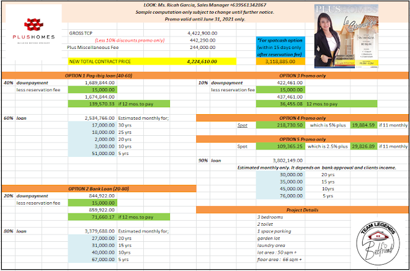Select the 'Estimated monthly only. It depends' note
Screen dimensions: 410x271
click(x=316, y=167)
